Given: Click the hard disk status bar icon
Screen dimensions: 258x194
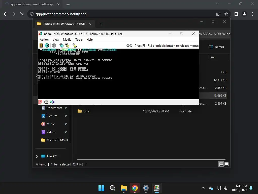Looking at the screenshot, I should (x=46, y=102).
